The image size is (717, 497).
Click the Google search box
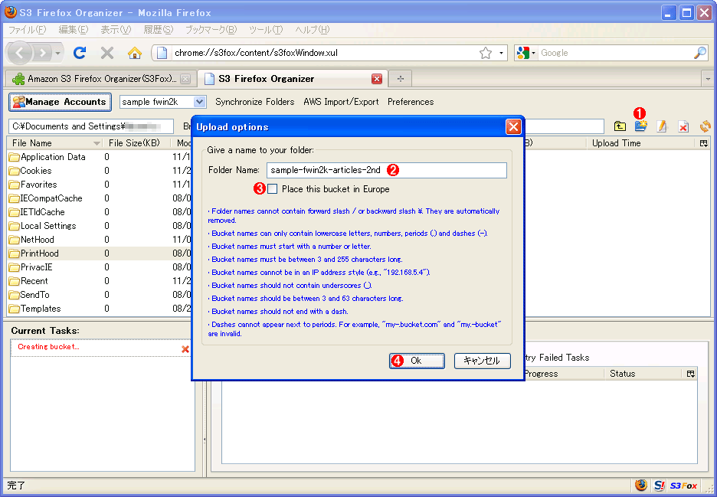point(615,53)
